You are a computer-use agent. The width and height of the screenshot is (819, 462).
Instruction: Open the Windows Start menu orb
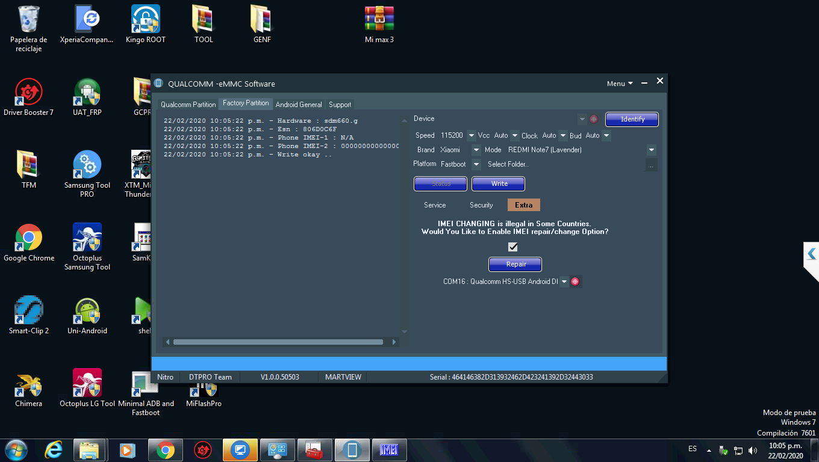[x=16, y=449]
